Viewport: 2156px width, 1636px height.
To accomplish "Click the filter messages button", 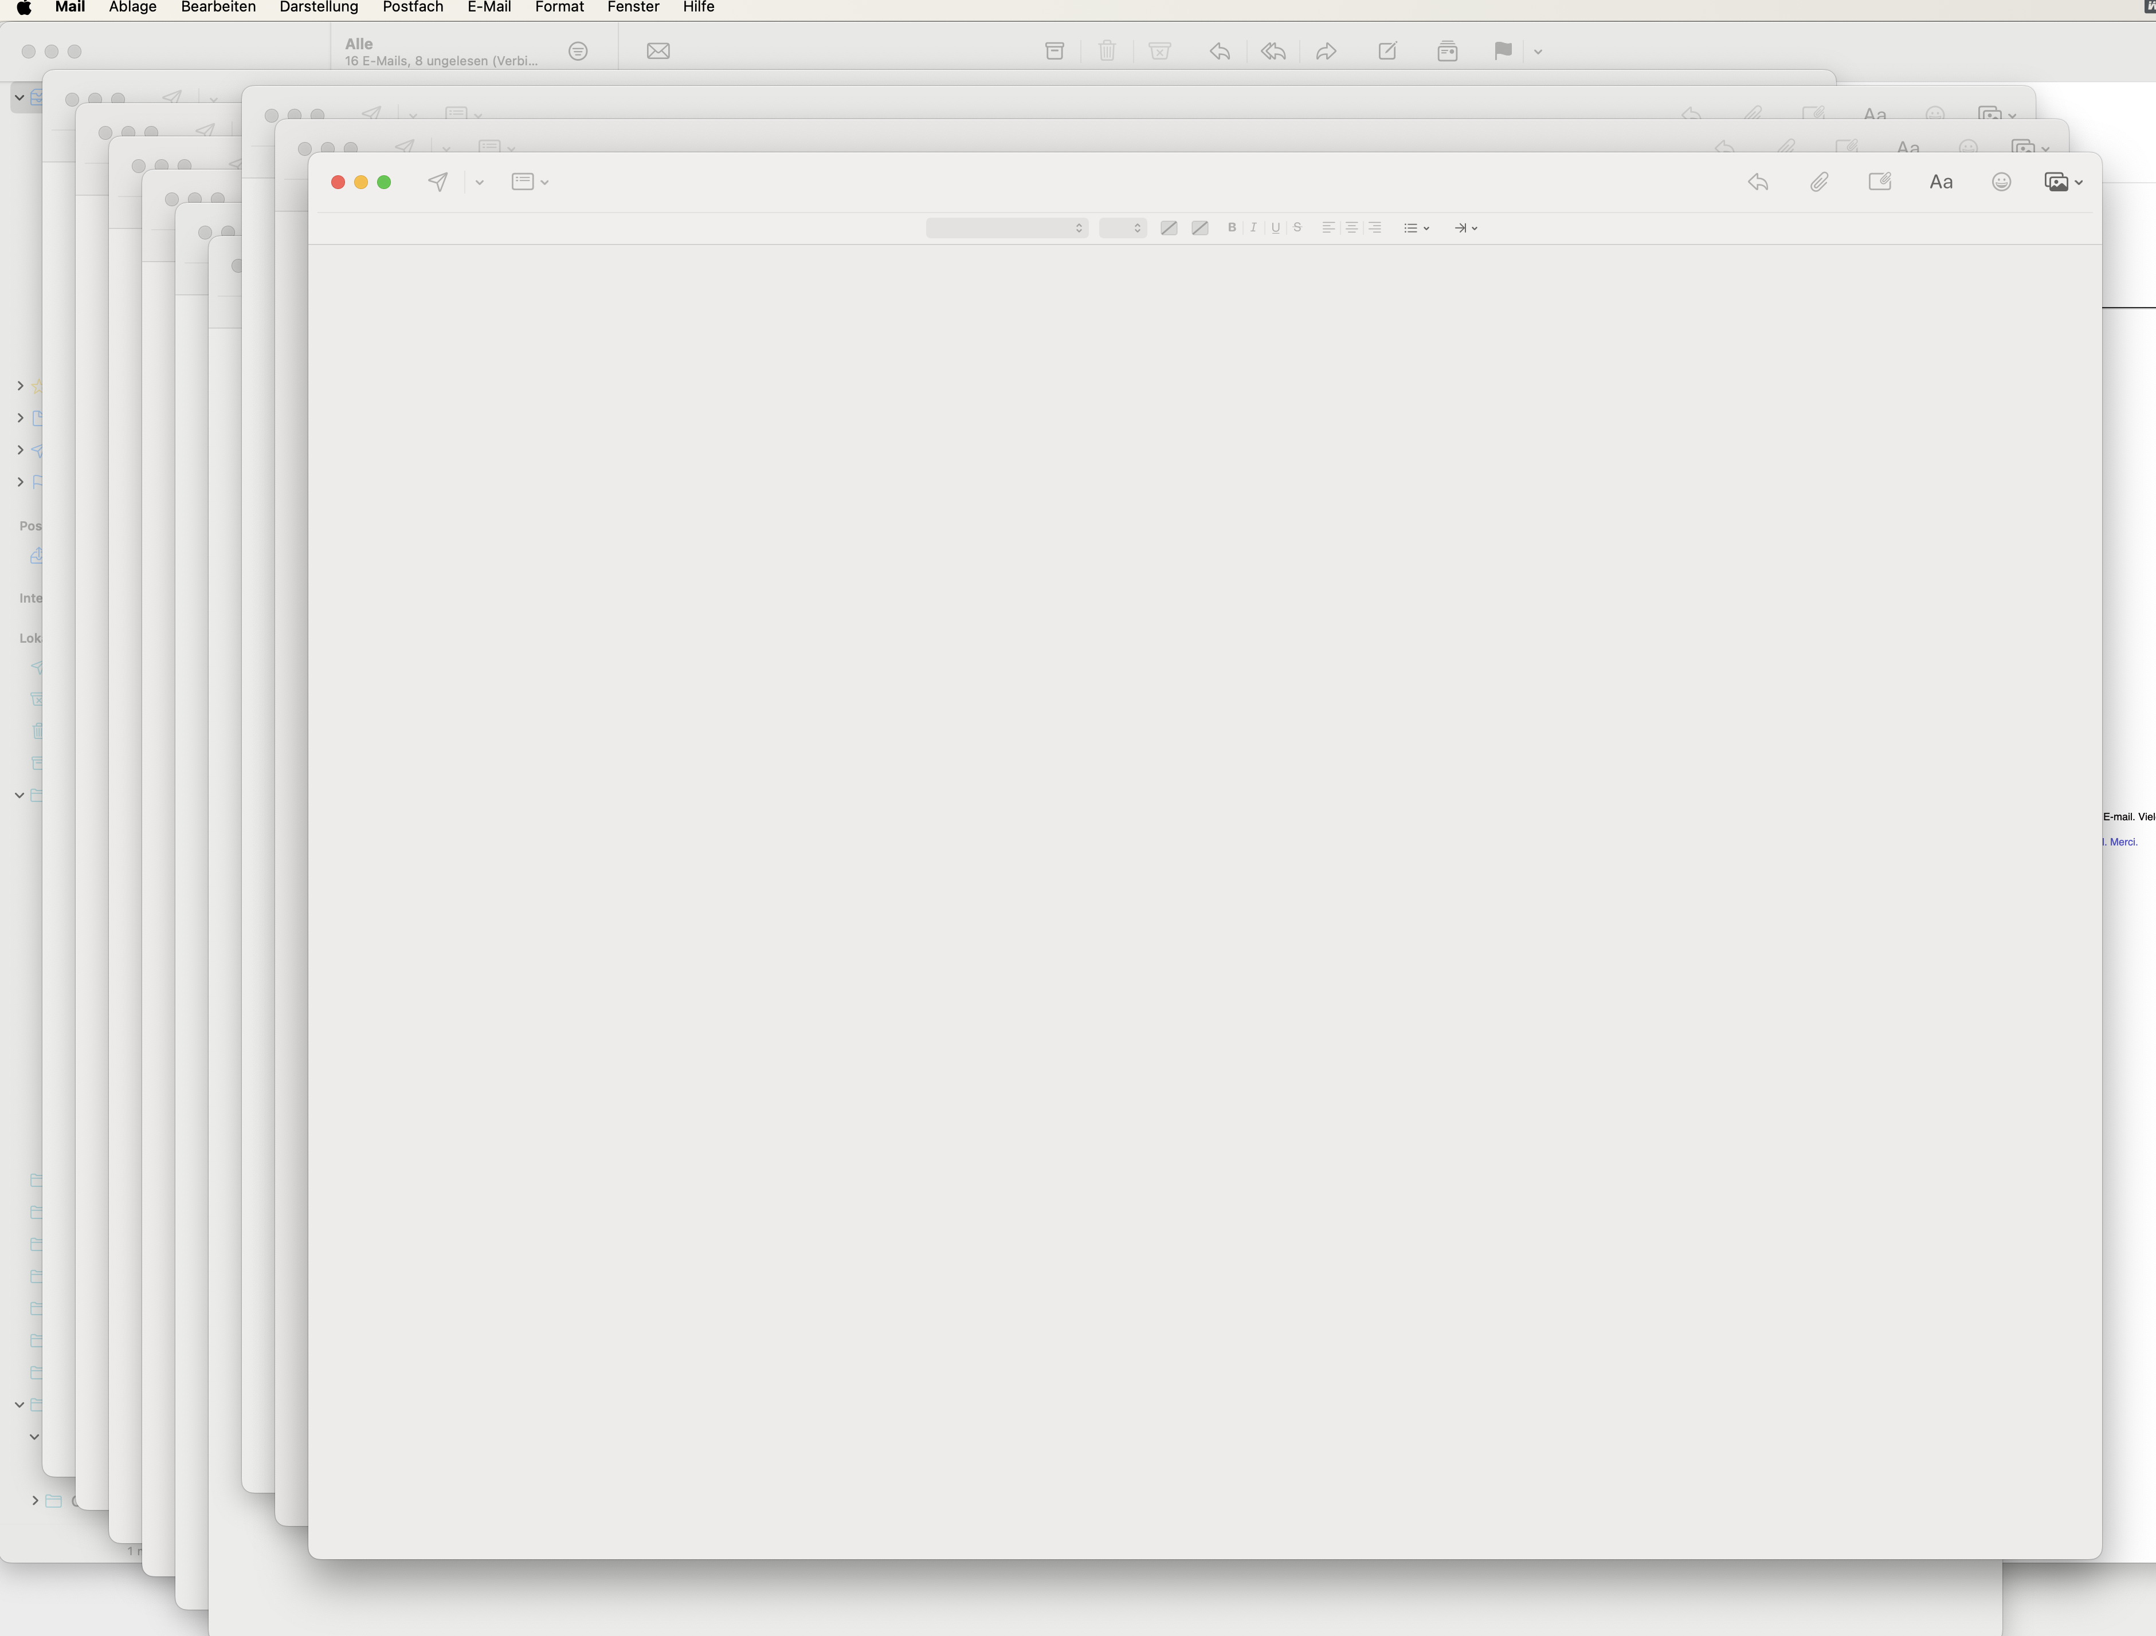I will point(578,50).
